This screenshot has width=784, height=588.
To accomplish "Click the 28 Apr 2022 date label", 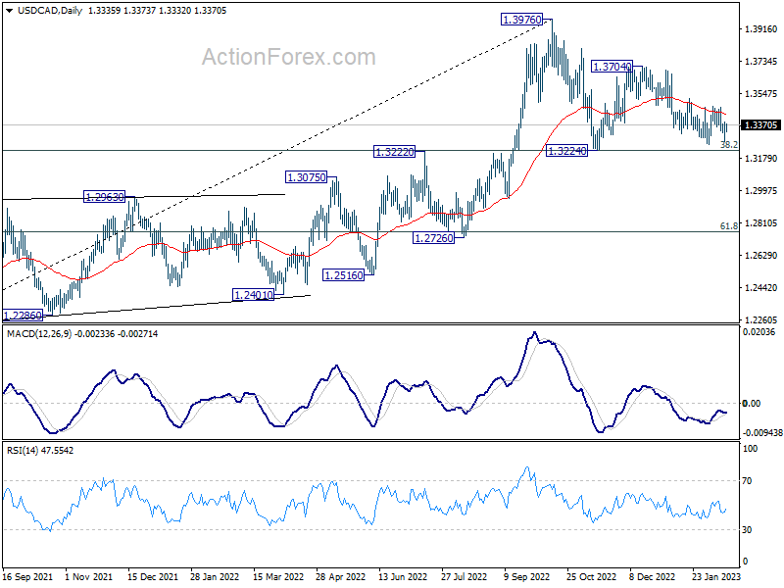I will click(x=340, y=576).
